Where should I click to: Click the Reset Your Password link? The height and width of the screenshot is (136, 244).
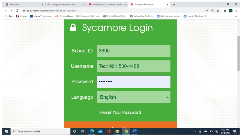click(x=120, y=112)
